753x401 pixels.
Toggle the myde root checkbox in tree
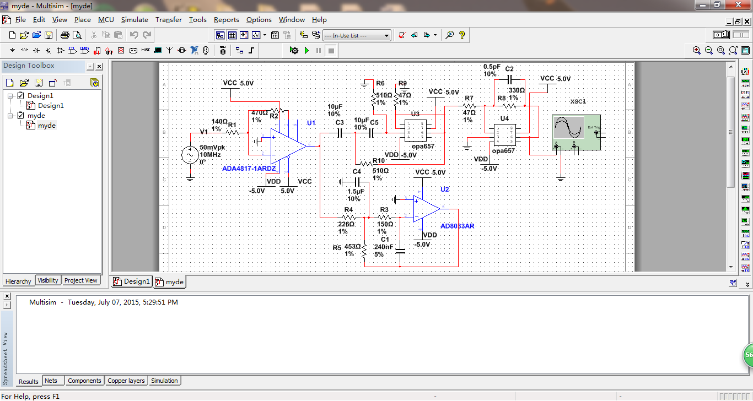point(21,116)
